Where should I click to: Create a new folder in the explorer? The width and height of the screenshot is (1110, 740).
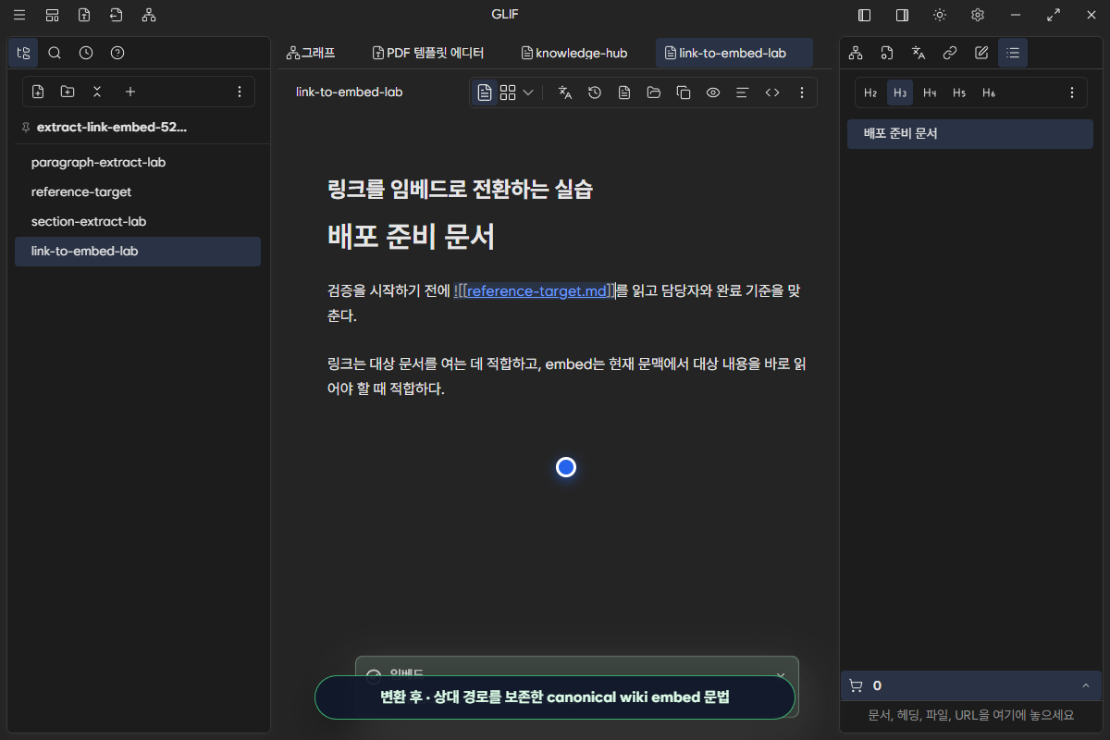pos(68,92)
